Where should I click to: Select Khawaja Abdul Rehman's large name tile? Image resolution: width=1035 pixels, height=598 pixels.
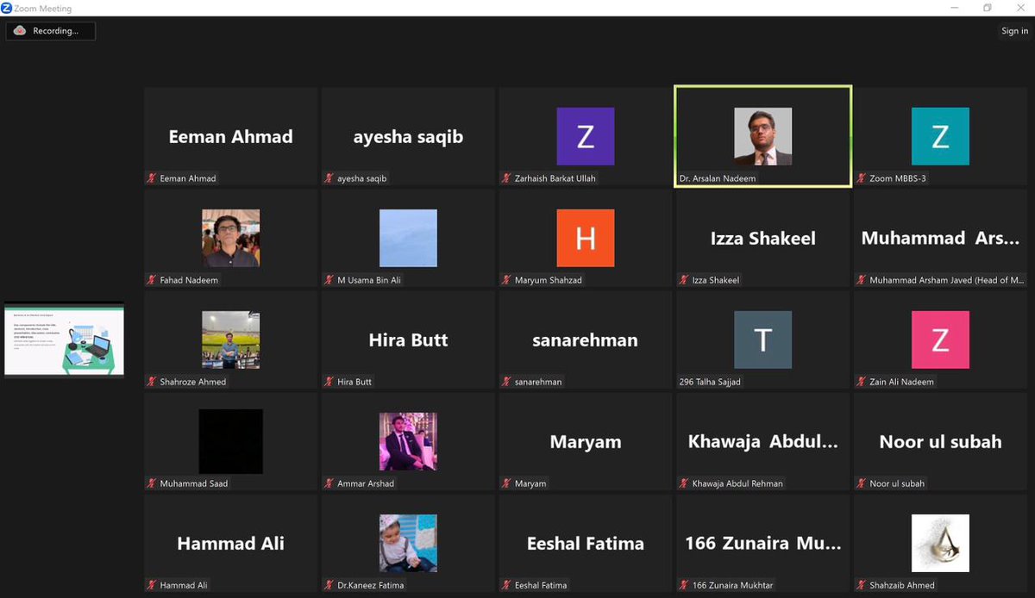point(763,441)
